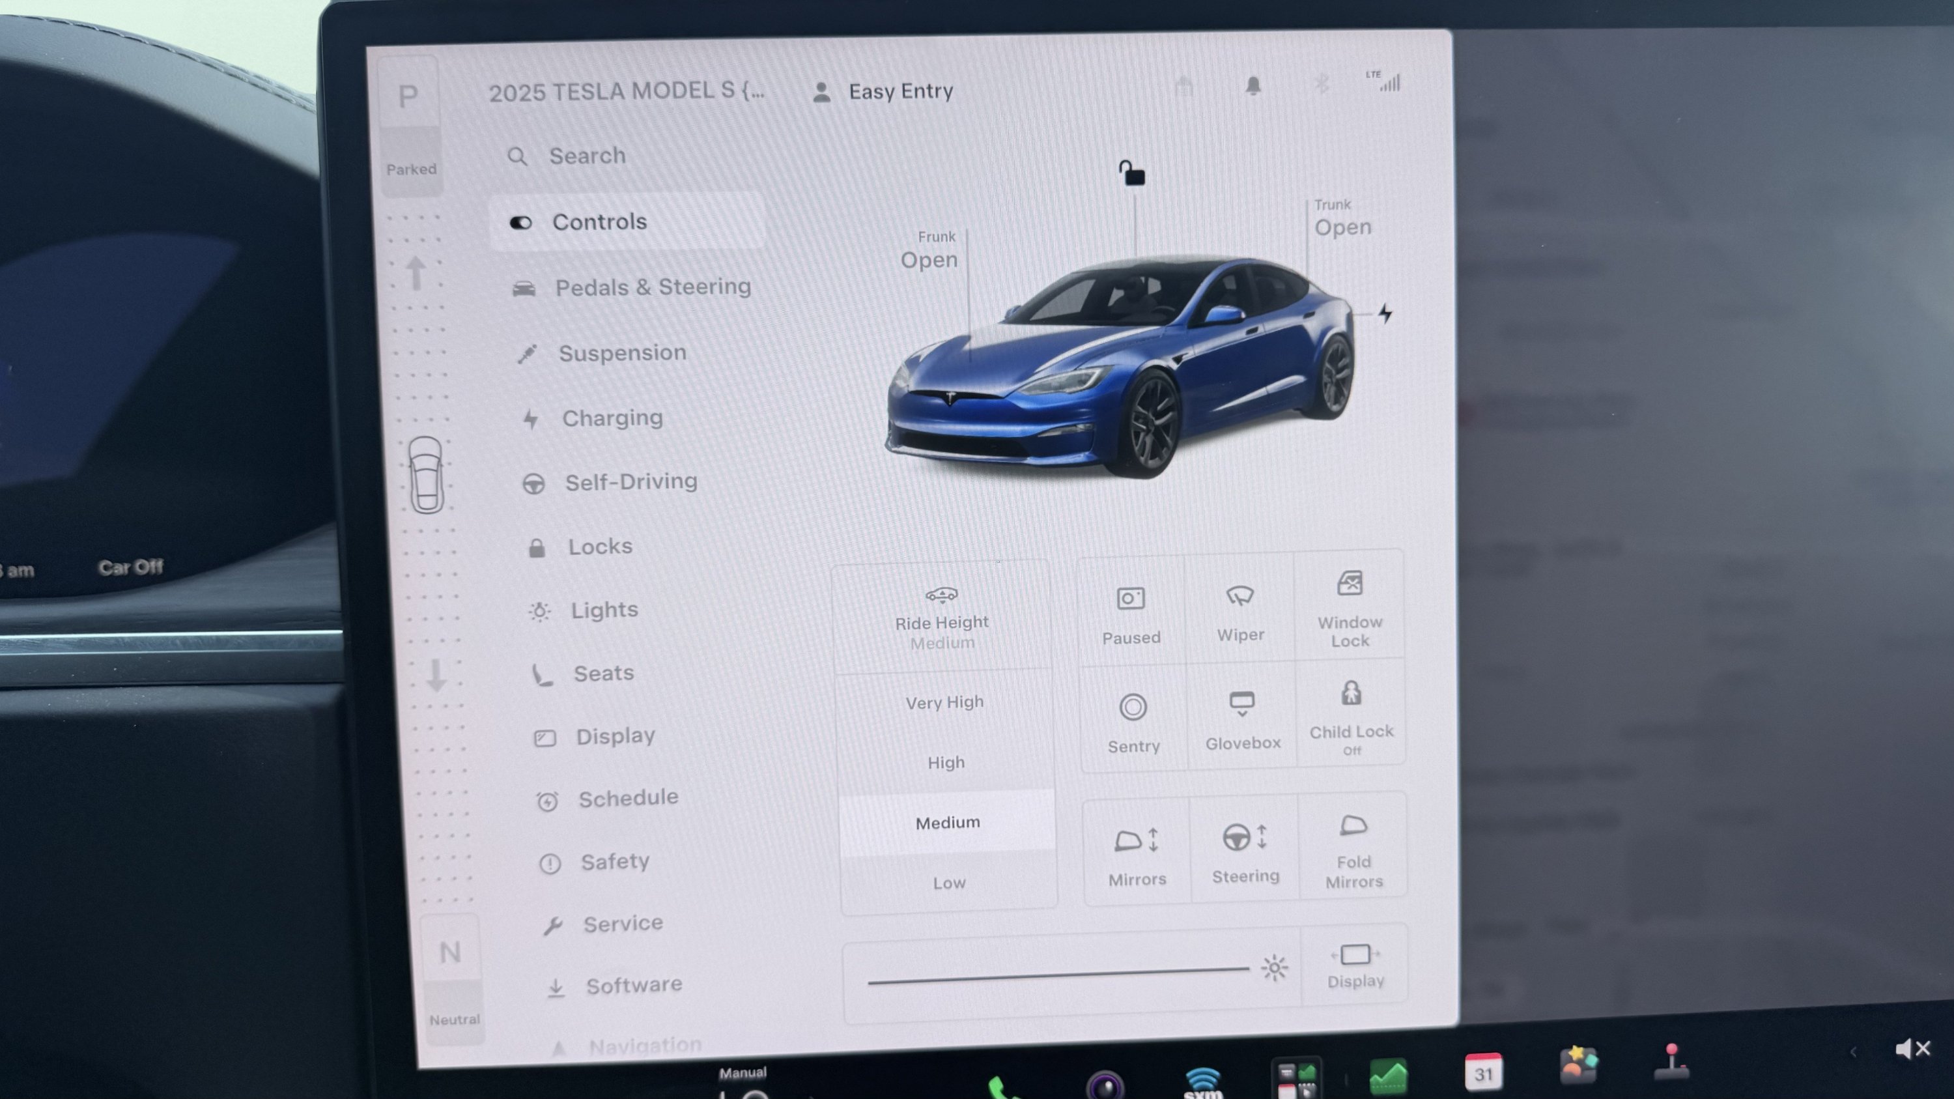This screenshot has width=1954, height=1099.
Task: Open the Calendar app in dock
Action: (x=1483, y=1072)
